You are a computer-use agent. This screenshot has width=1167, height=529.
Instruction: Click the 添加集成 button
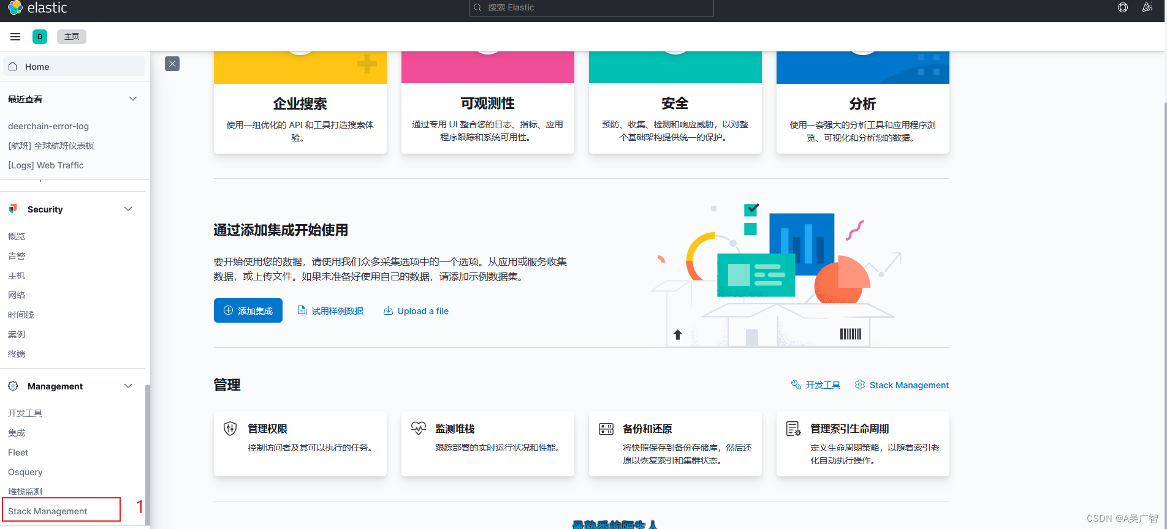(248, 310)
